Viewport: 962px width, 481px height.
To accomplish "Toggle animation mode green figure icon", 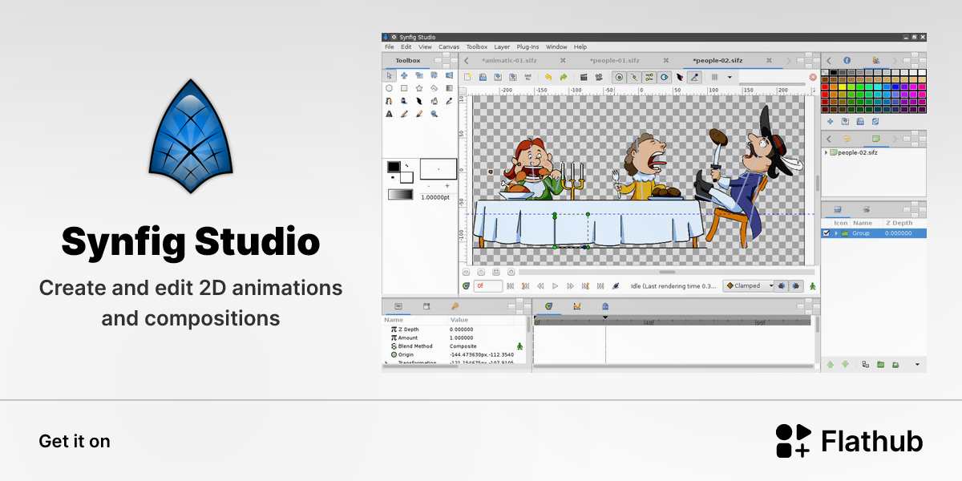I will coord(812,285).
